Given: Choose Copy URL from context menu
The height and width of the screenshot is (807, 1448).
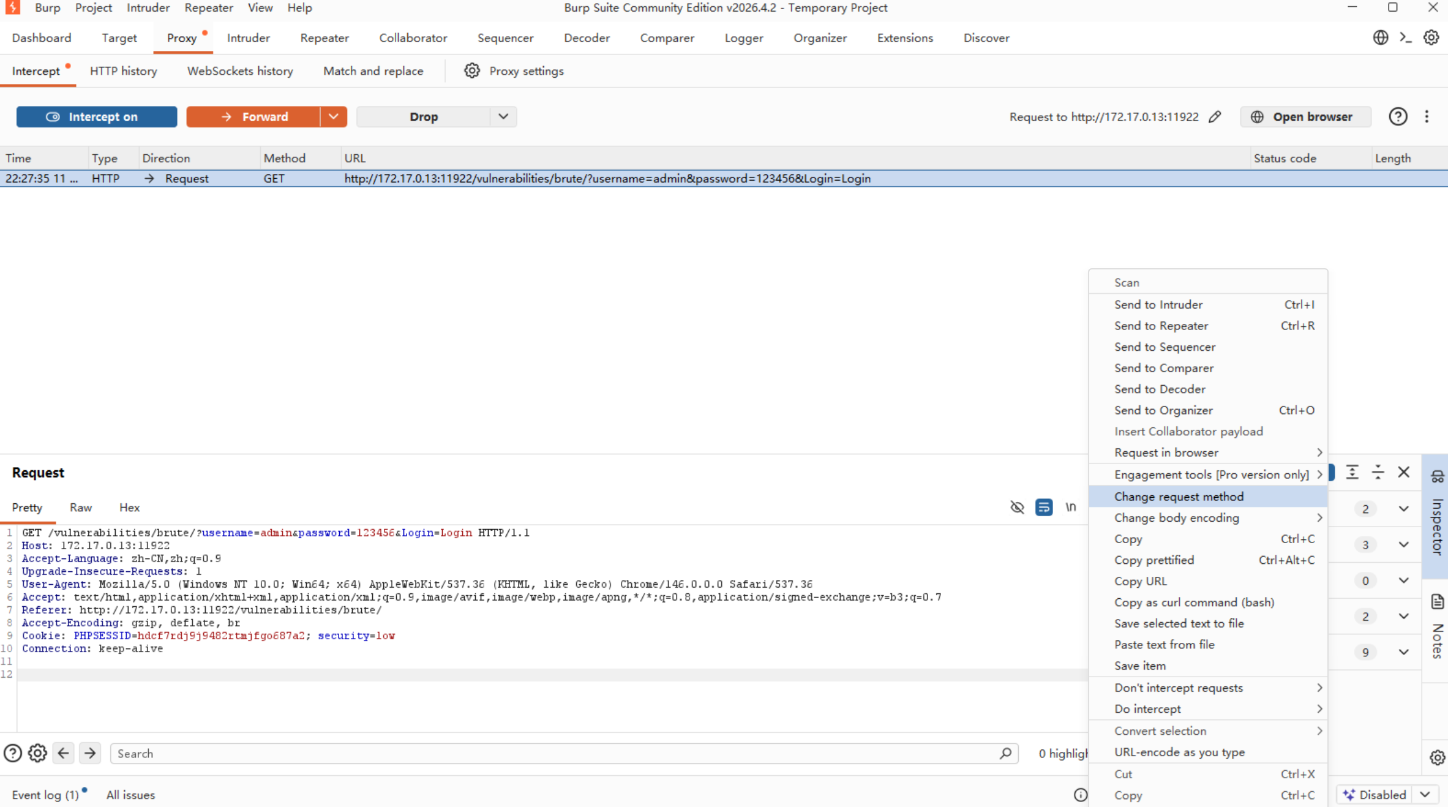Looking at the screenshot, I should (1208, 581).
